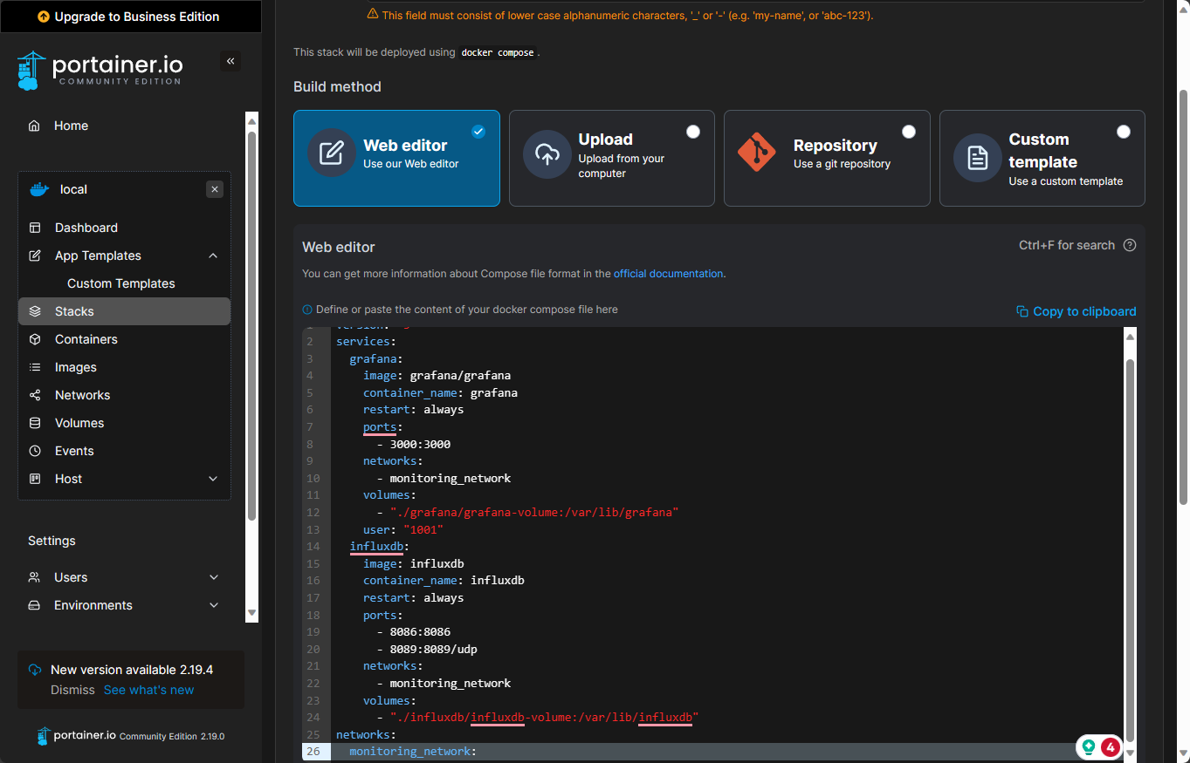Open the Dashboard icon in sidebar
The width and height of the screenshot is (1190, 763).
click(35, 228)
